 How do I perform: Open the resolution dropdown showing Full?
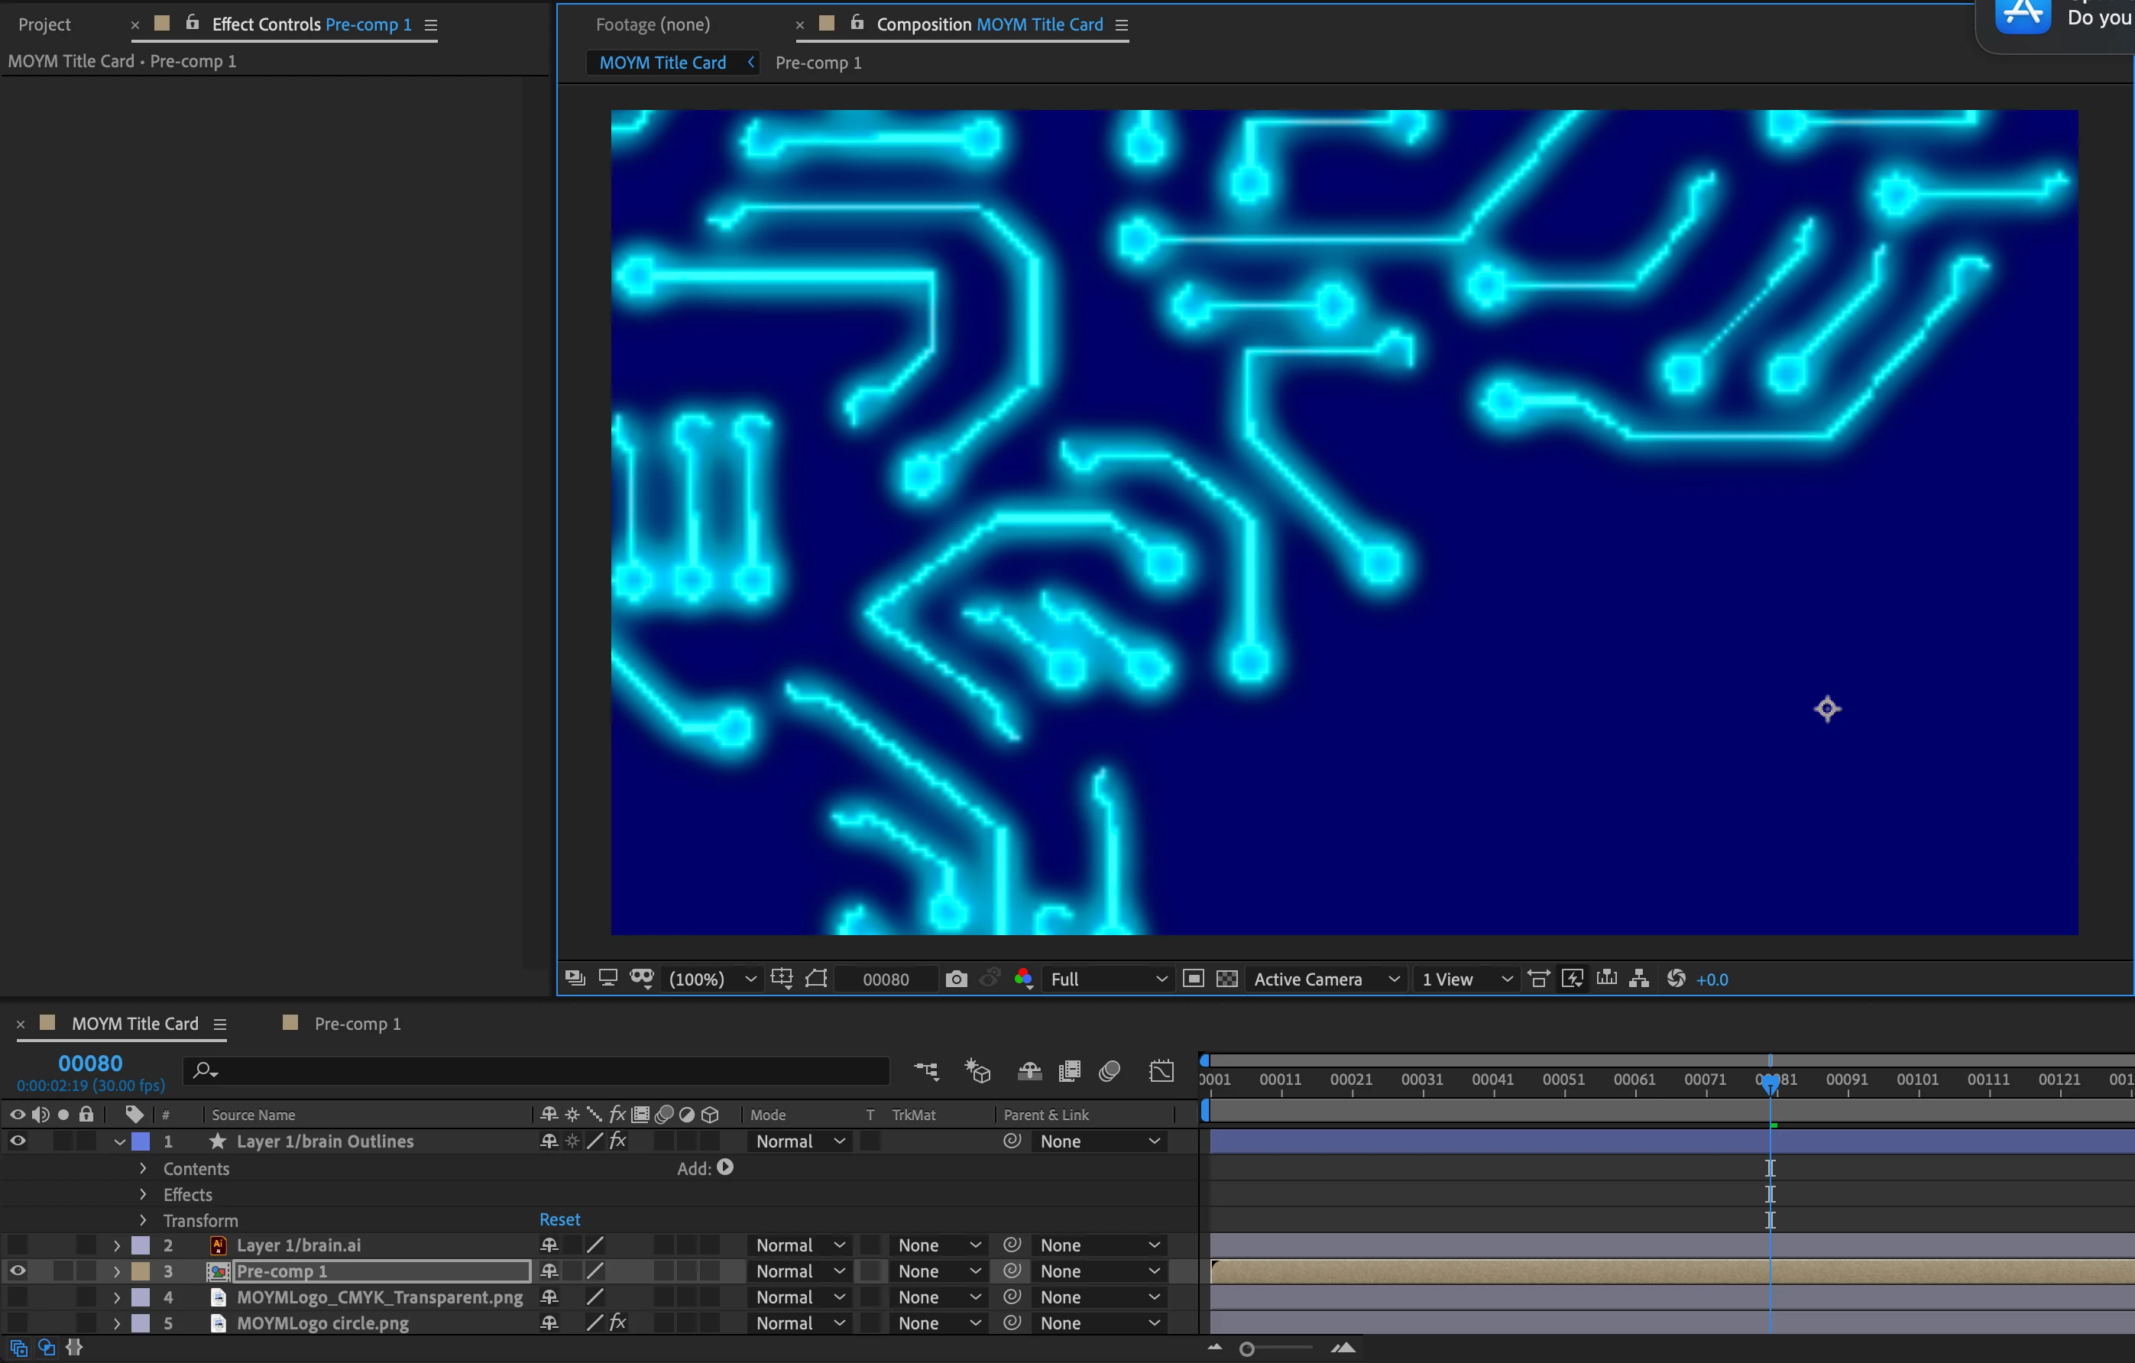[1107, 979]
